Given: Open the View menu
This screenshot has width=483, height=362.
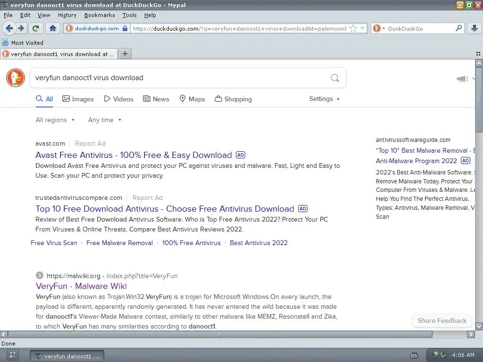Looking at the screenshot, I should 44,15.
